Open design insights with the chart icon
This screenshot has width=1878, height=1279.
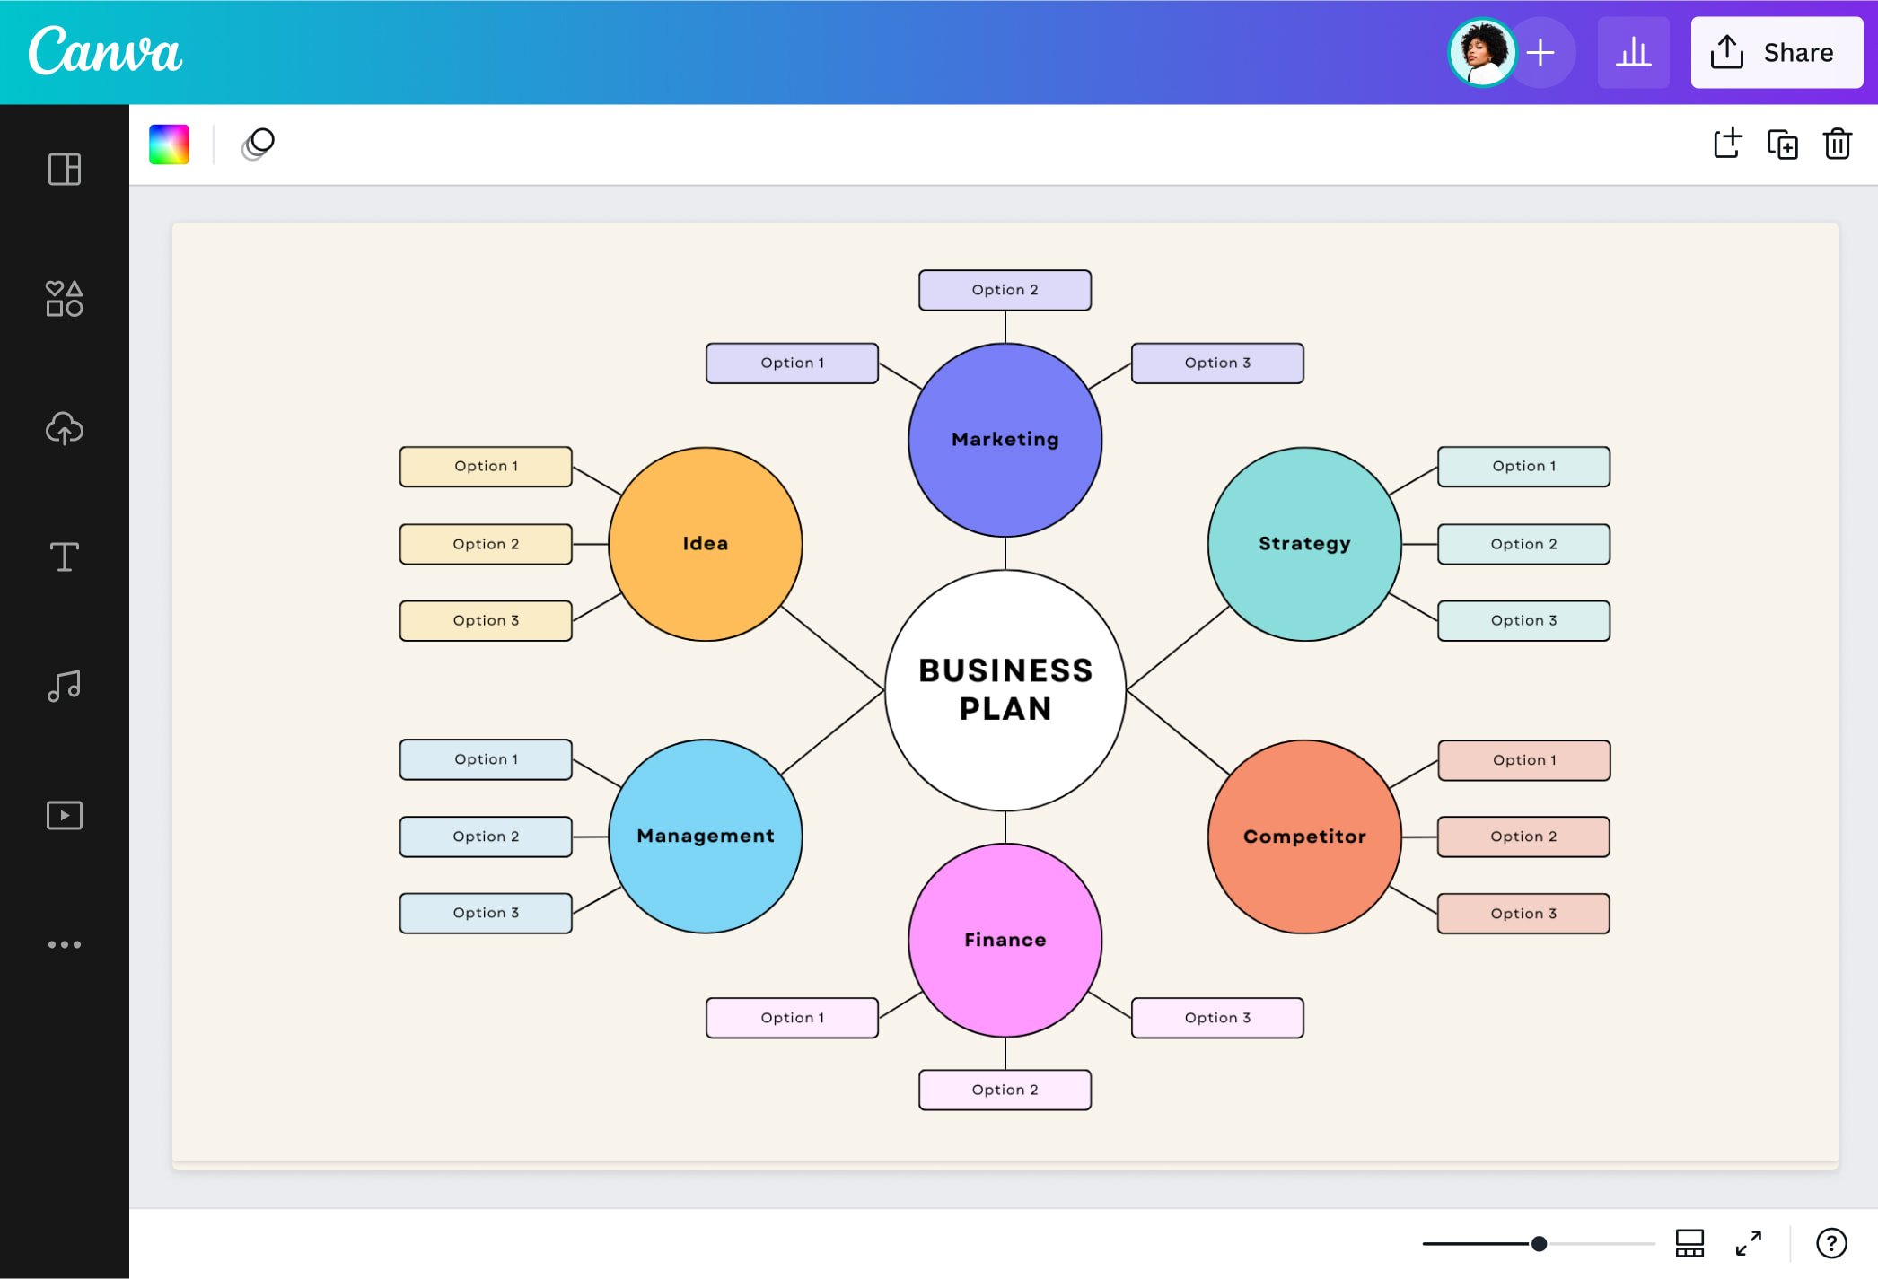(1634, 52)
